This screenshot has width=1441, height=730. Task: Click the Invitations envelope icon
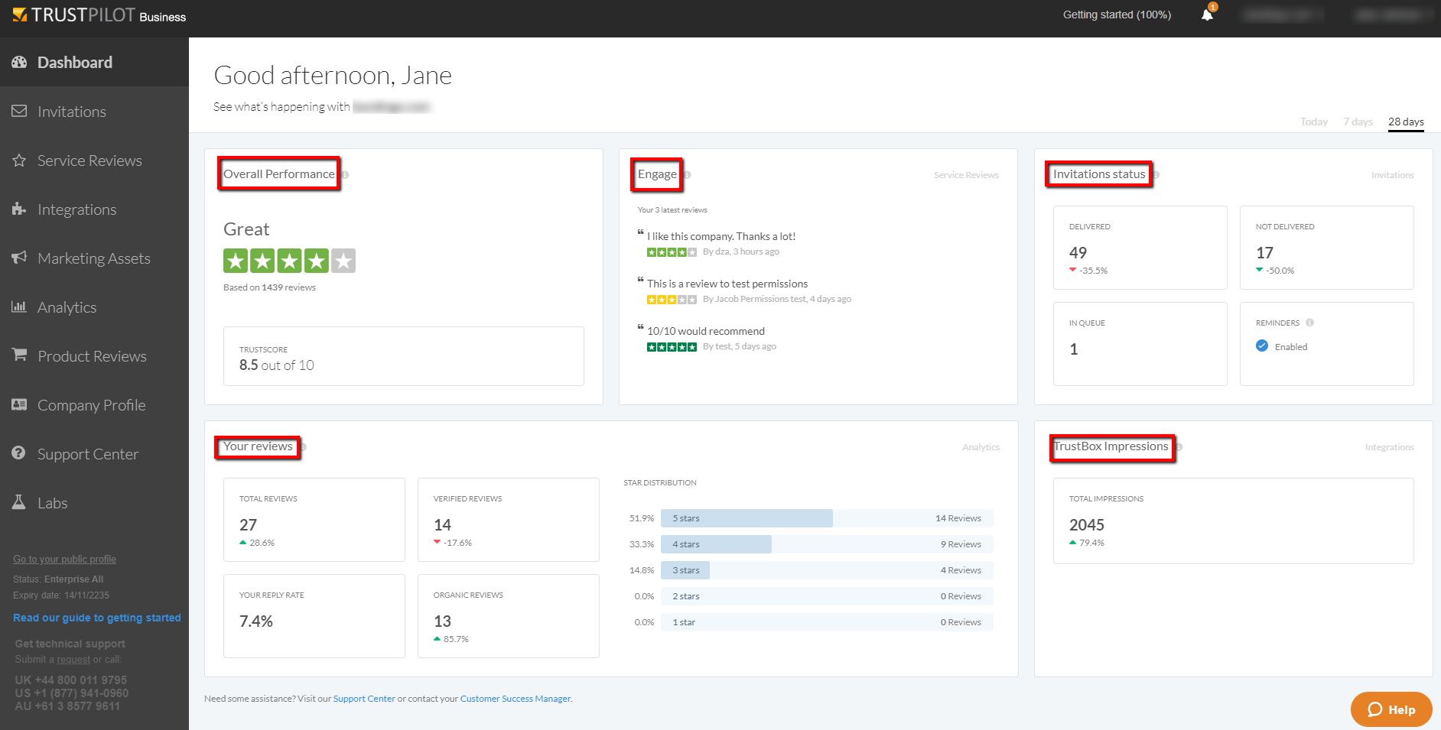[19, 111]
